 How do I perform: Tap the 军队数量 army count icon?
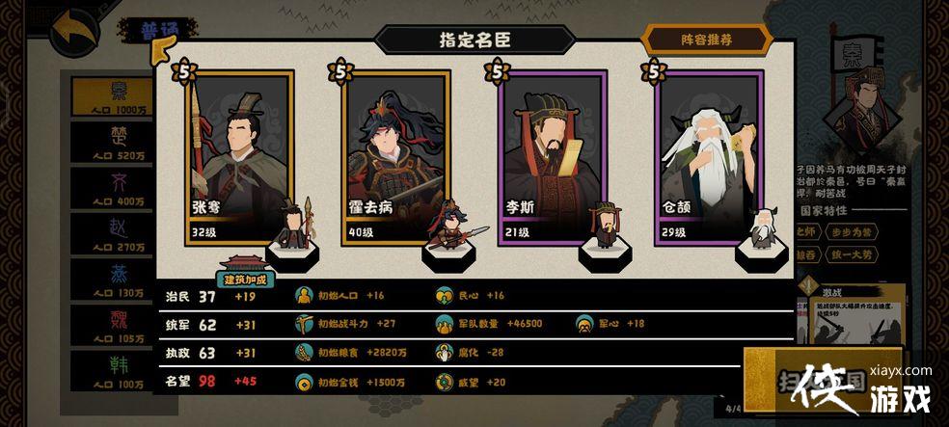point(445,324)
